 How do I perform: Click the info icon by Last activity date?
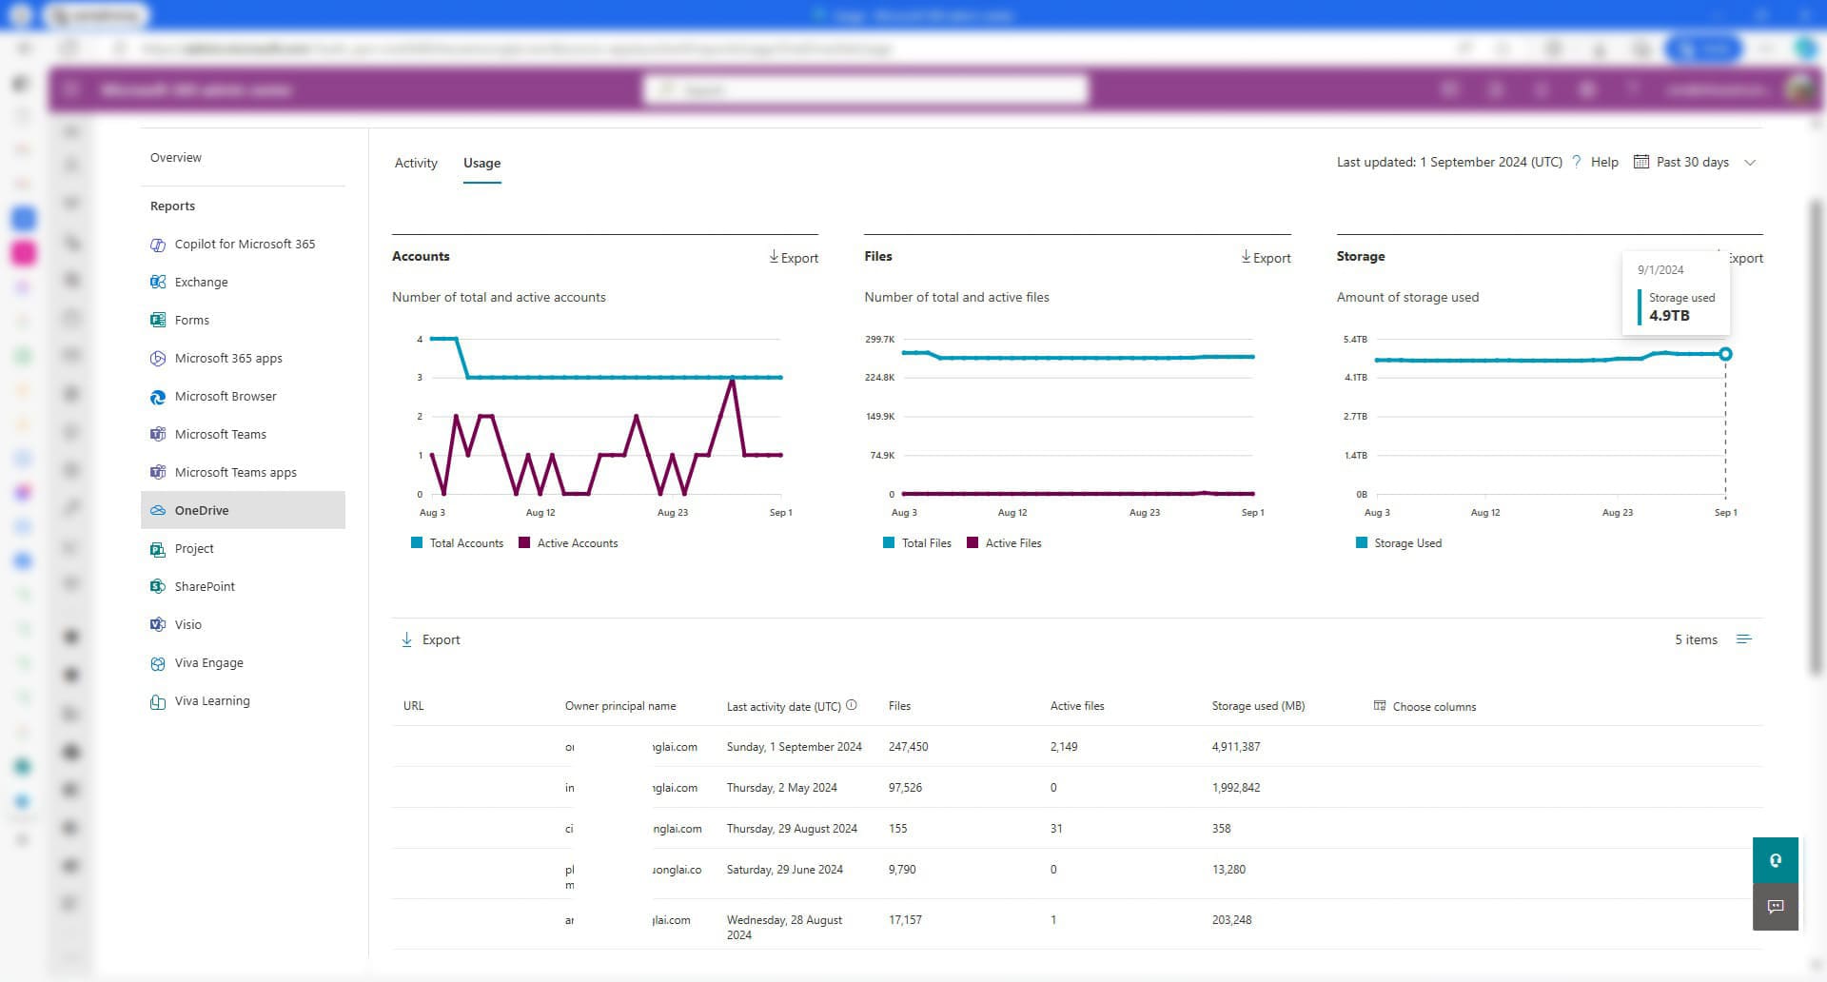(852, 705)
